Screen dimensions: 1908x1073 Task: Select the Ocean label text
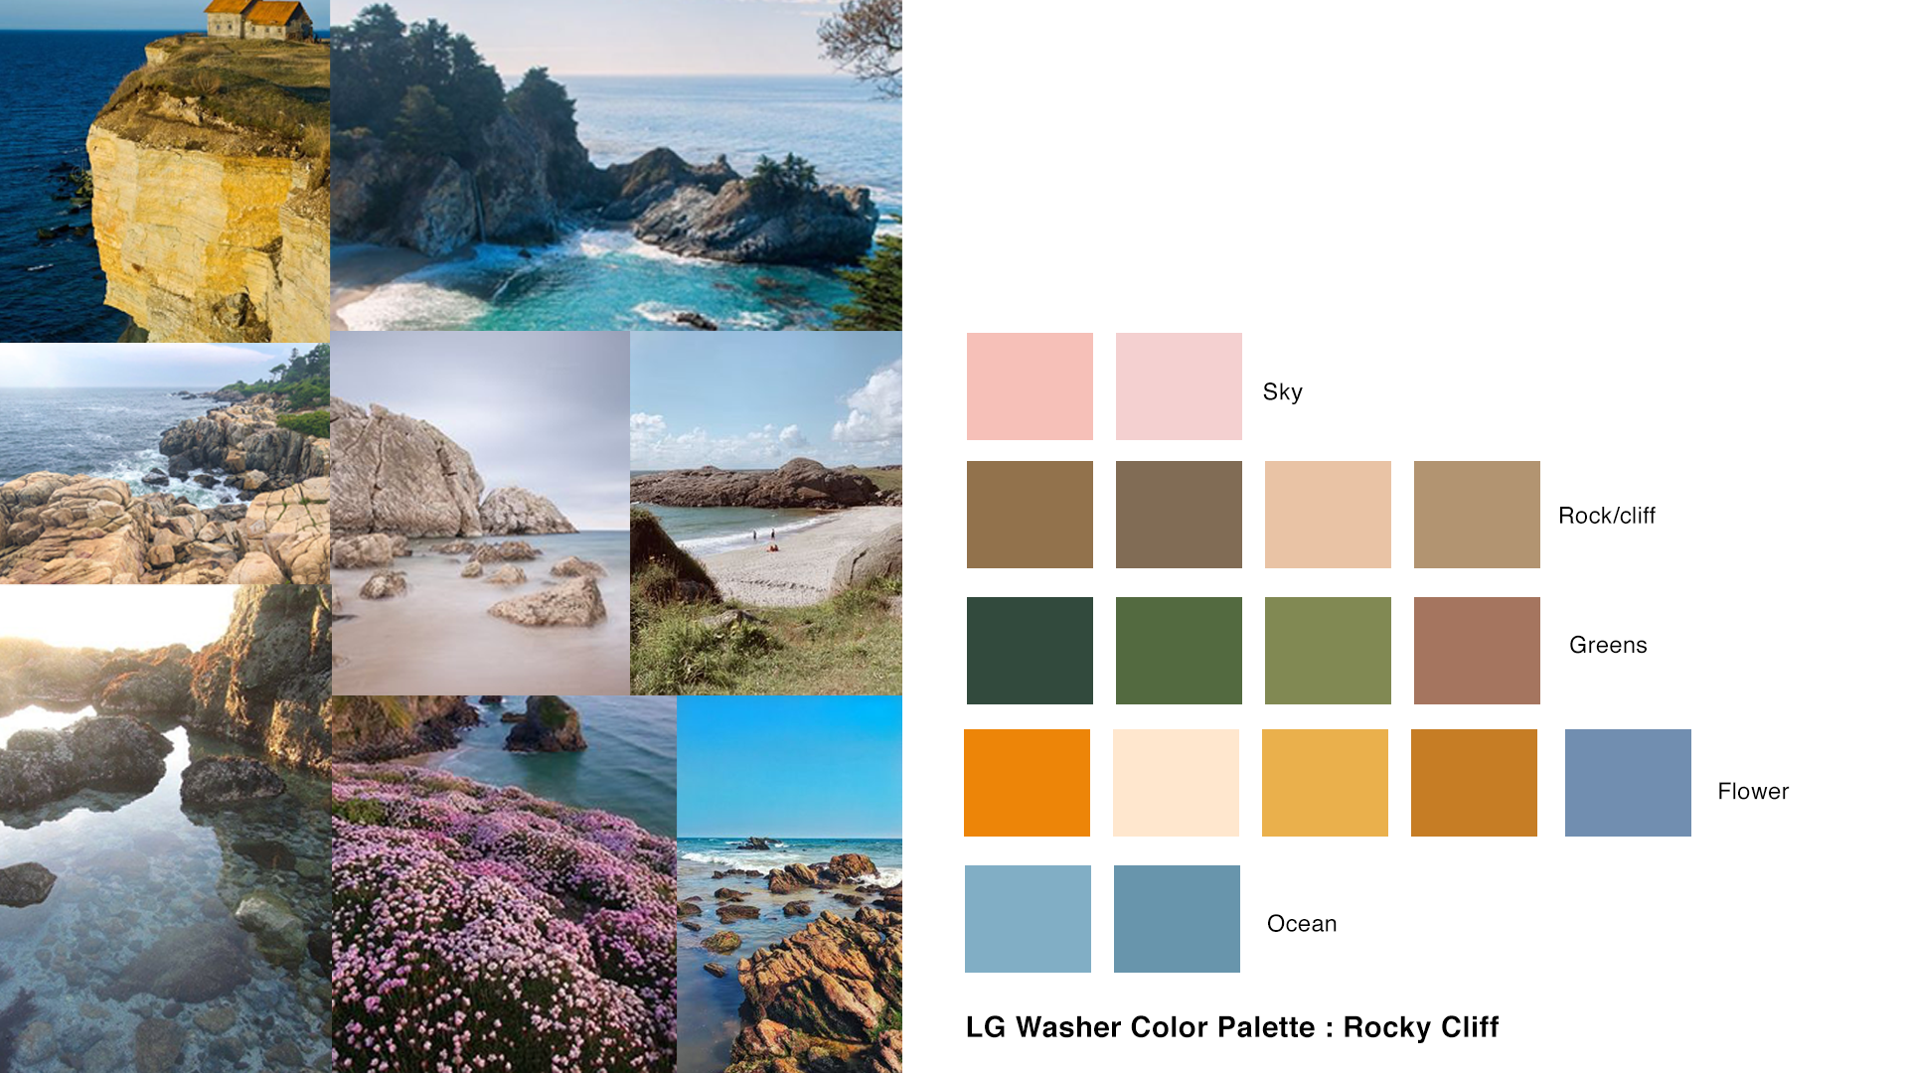1302,924
